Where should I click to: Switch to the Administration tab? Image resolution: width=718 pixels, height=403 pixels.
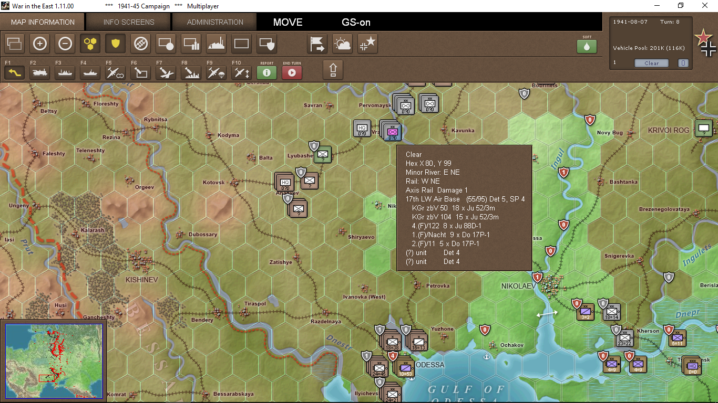coord(215,22)
